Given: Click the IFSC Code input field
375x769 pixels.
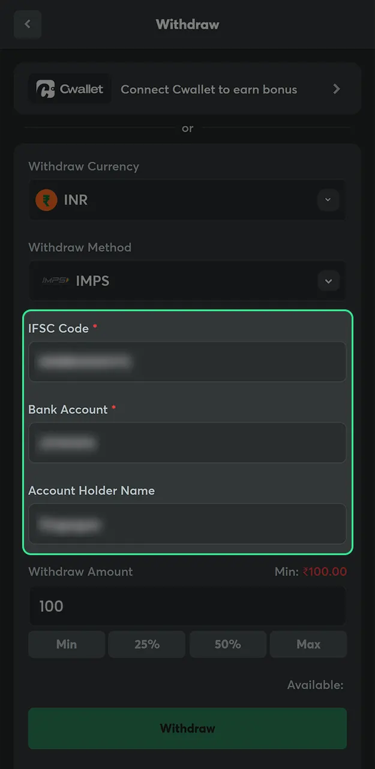Looking at the screenshot, I should tap(187, 362).
